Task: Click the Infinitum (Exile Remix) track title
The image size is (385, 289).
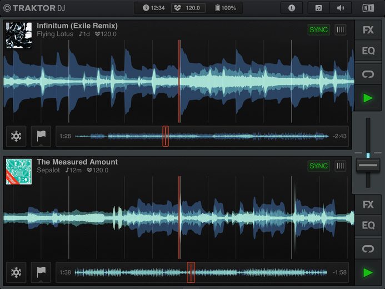Action: click(x=77, y=26)
